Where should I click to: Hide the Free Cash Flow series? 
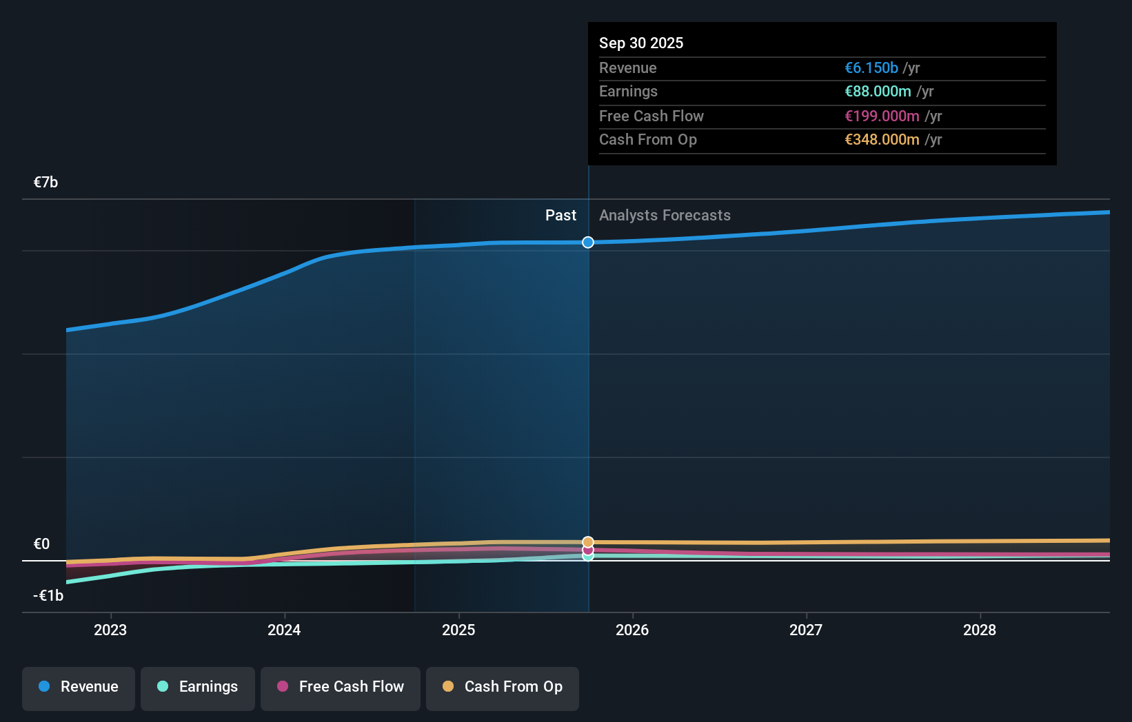tap(340, 688)
